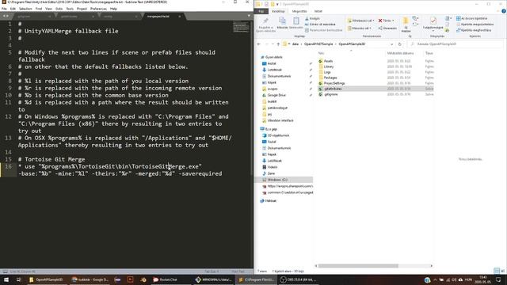The image size is (507, 285).
Task: Switch to Kezdőlap ribbon tab in Explorer
Action: [x=278, y=11]
